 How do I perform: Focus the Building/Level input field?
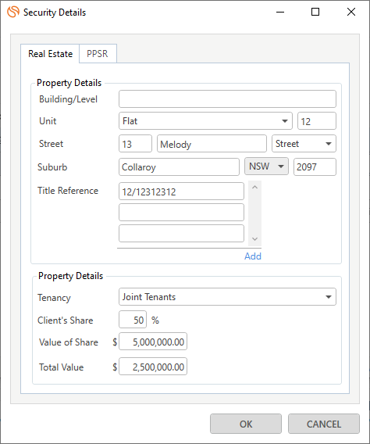pyautogui.click(x=227, y=98)
